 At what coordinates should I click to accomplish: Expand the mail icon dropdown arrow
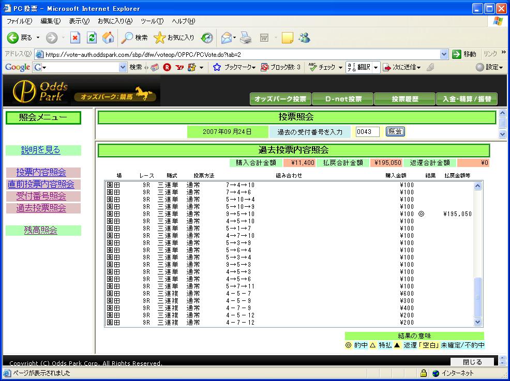coord(234,38)
